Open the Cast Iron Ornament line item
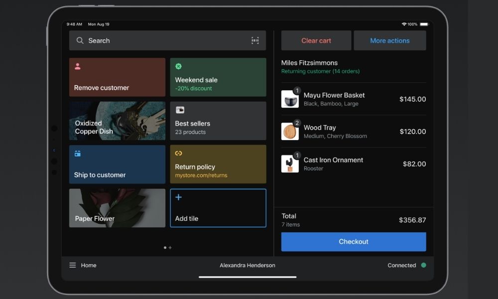The image size is (498, 299). 354,164
